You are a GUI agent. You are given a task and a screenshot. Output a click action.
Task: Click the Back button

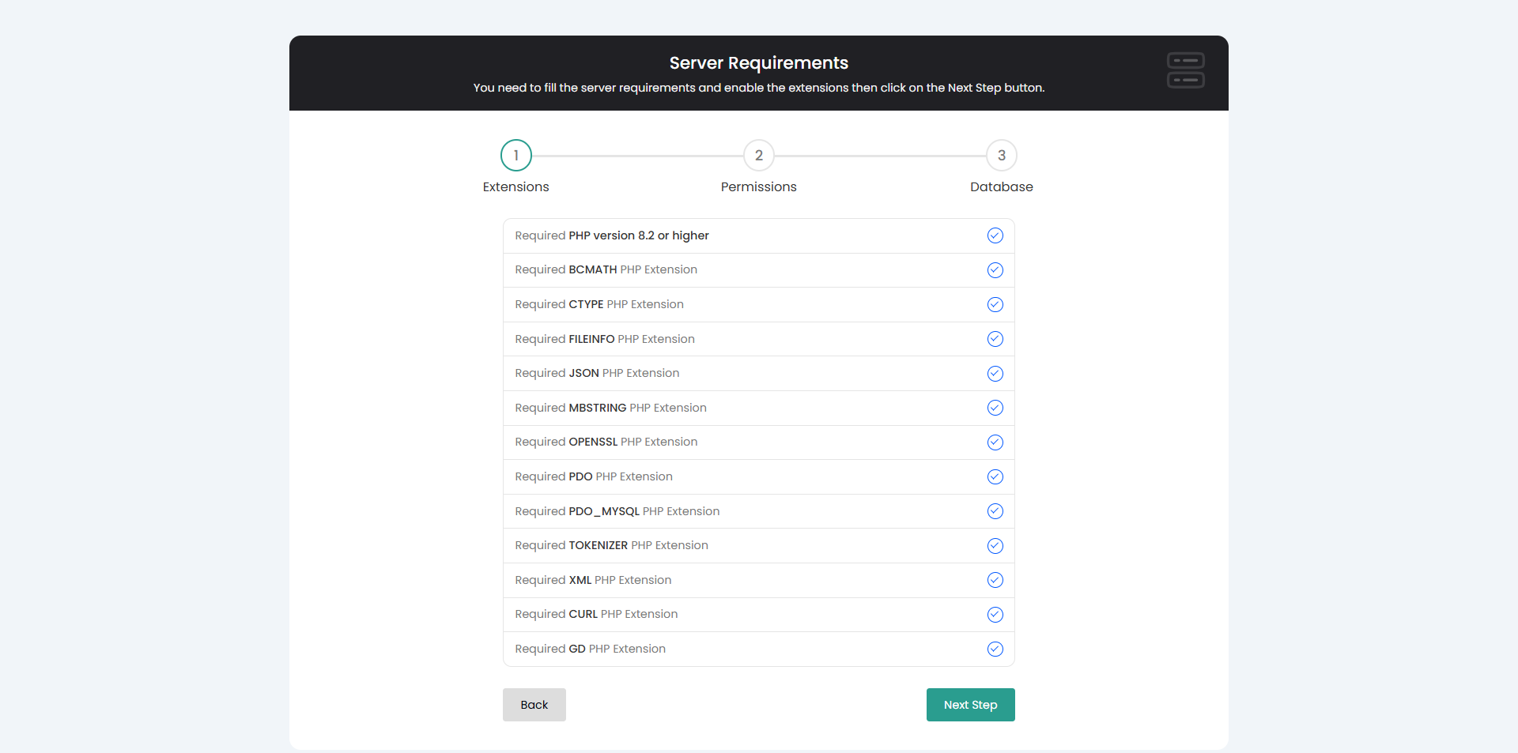pyautogui.click(x=534, y=705)
